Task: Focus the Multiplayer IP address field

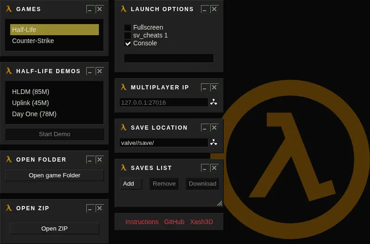Action: (164, 102)
